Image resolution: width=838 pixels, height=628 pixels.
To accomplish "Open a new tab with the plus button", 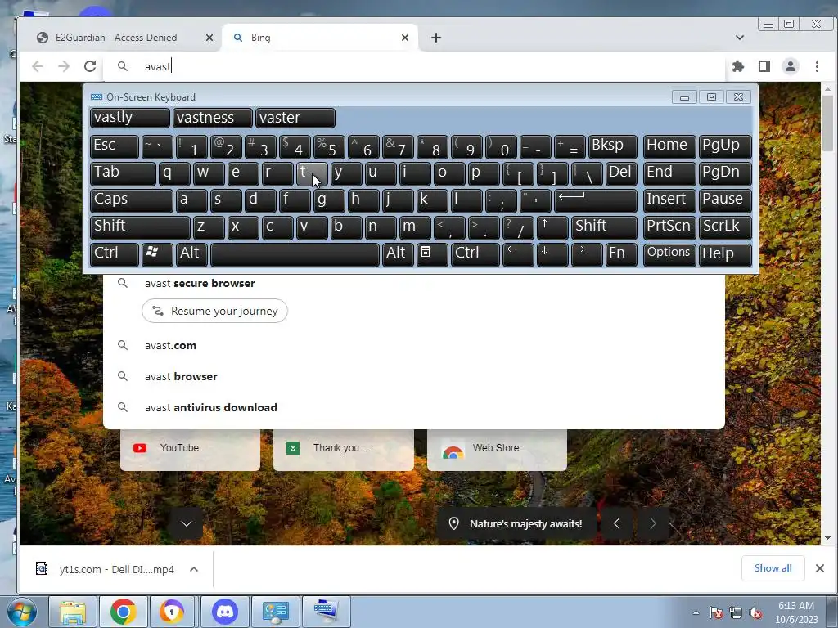I will pyautogui.click(x=436, y=38).
